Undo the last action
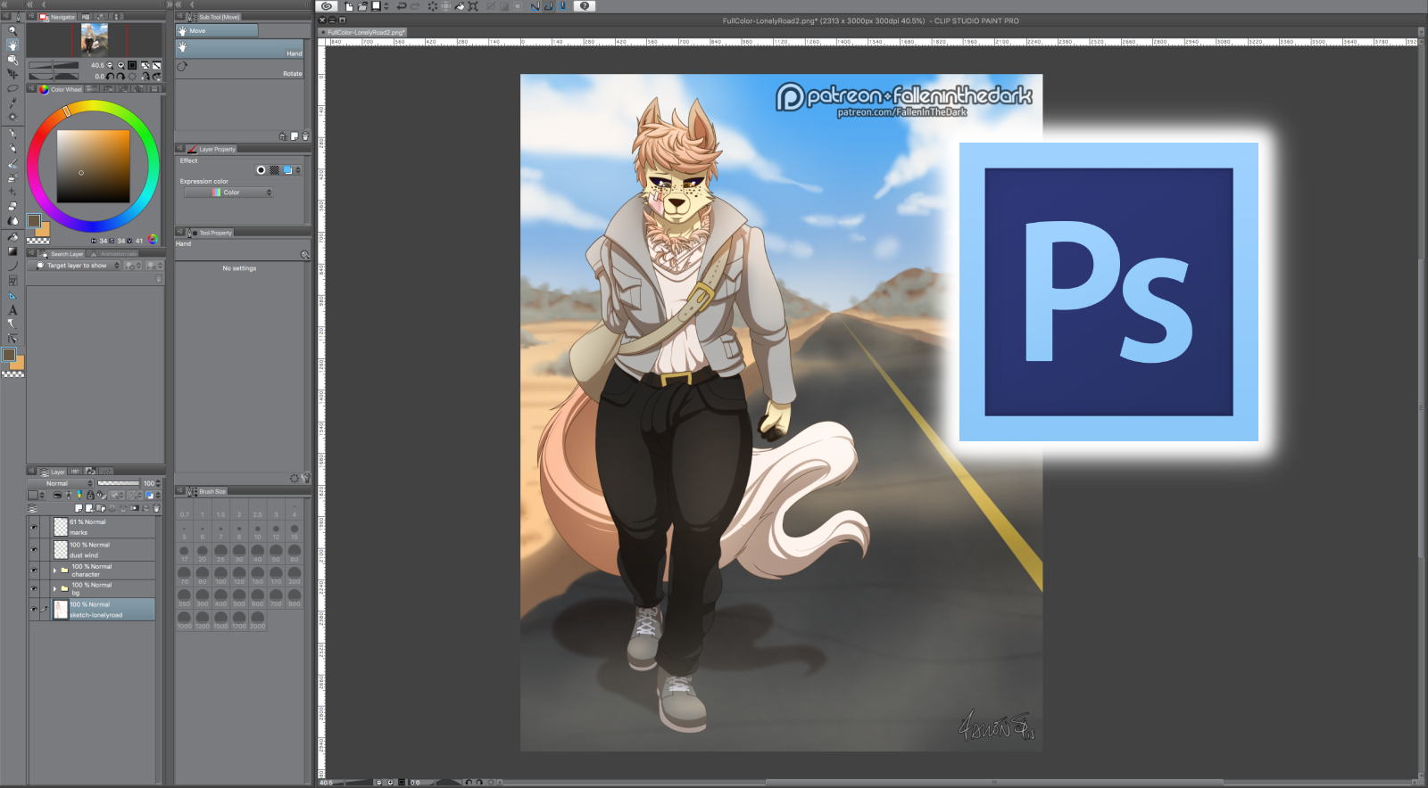This screenshot has width=1428, height=788. 402,6
